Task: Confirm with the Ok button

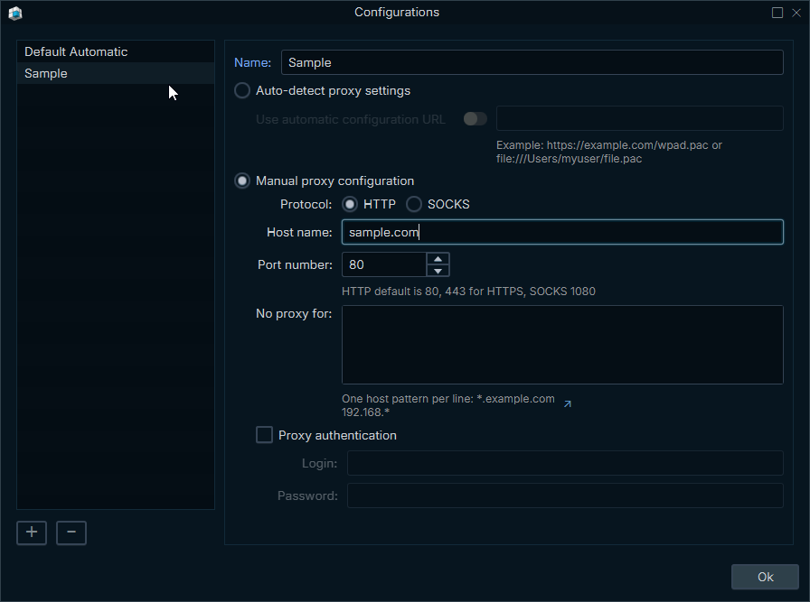Action: [x=765, y=577]
